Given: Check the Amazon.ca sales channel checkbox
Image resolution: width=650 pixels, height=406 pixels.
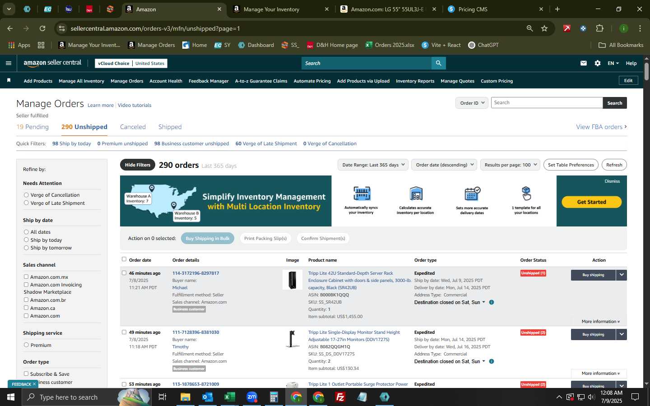Looking at the screenshot, I should (x=26, y=308).
